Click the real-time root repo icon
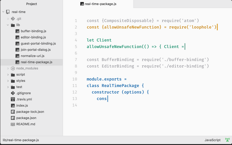 click(x=8, y=12)
